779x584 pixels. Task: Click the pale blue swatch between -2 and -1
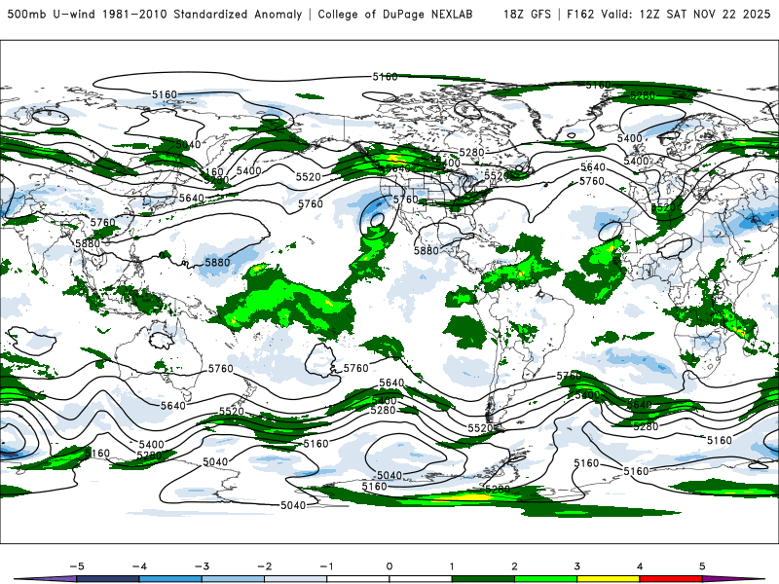point(296,579)
